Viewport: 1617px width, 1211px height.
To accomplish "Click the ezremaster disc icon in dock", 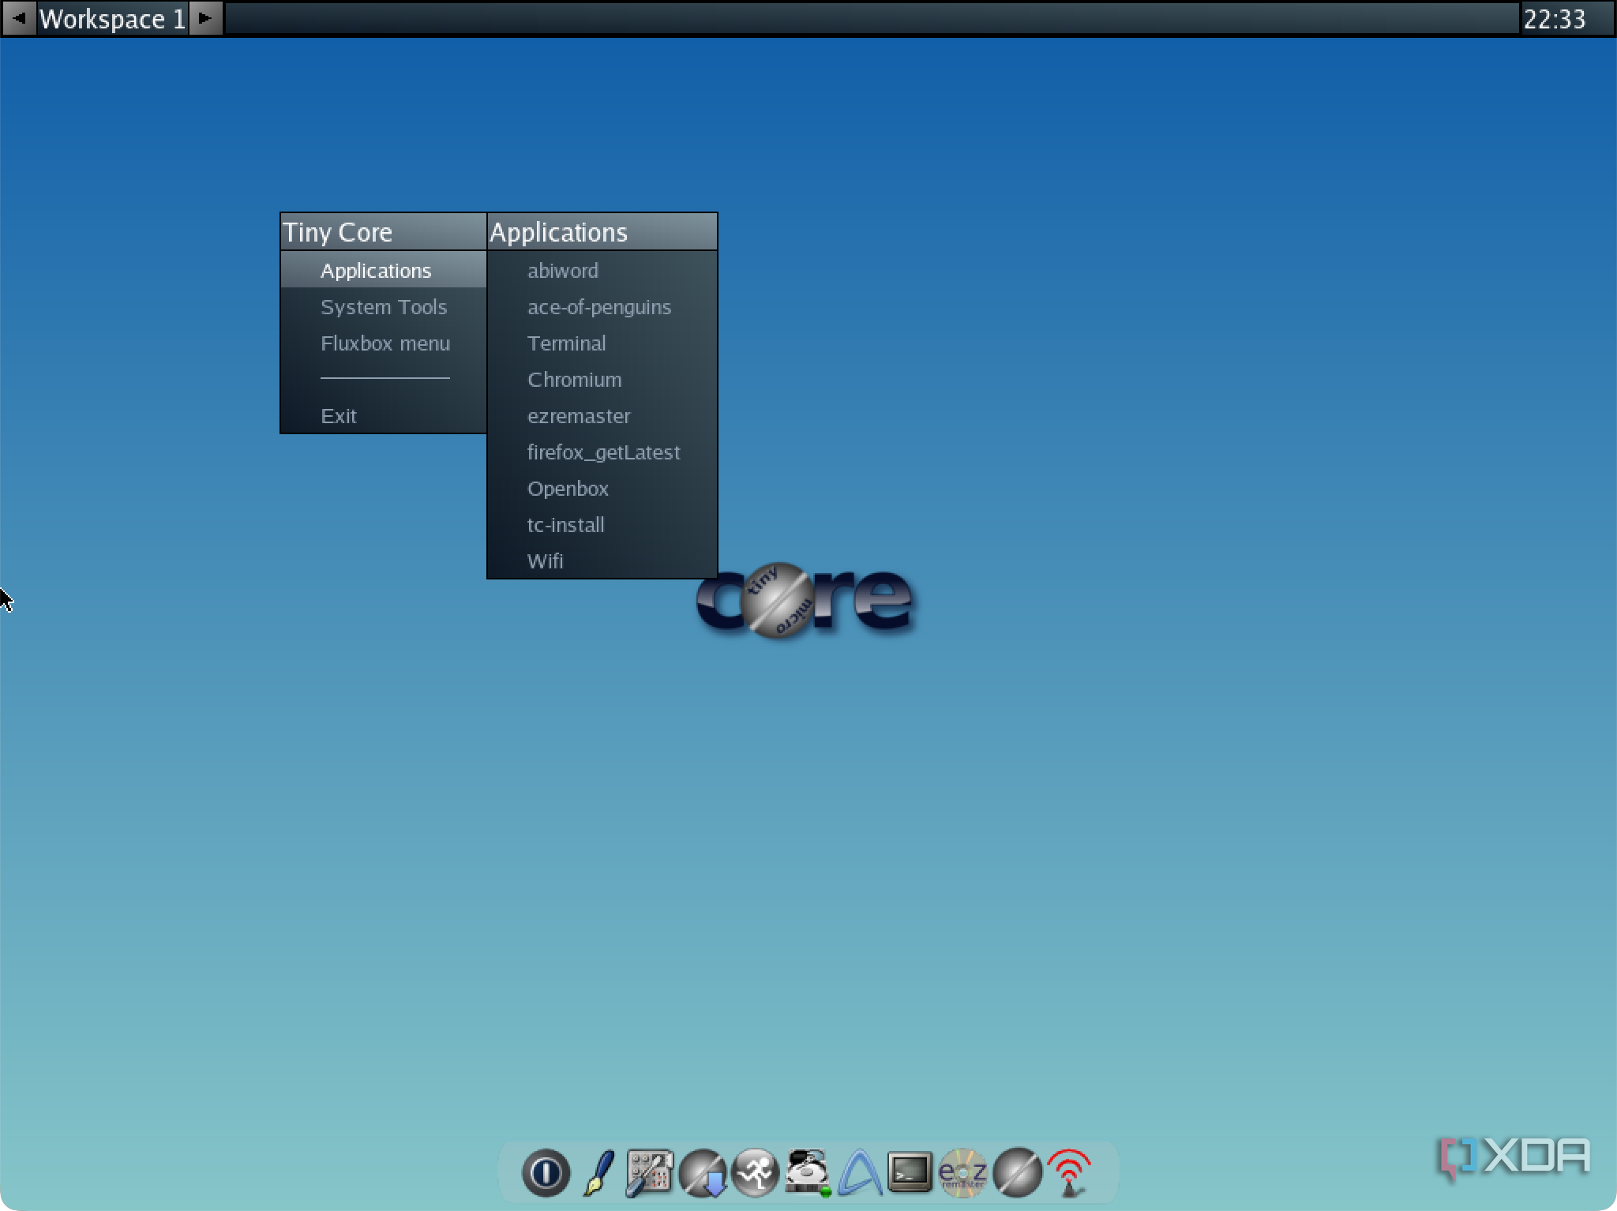I will click(962, 1172).
